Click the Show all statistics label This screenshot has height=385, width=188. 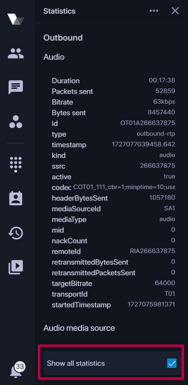[76, 363]
